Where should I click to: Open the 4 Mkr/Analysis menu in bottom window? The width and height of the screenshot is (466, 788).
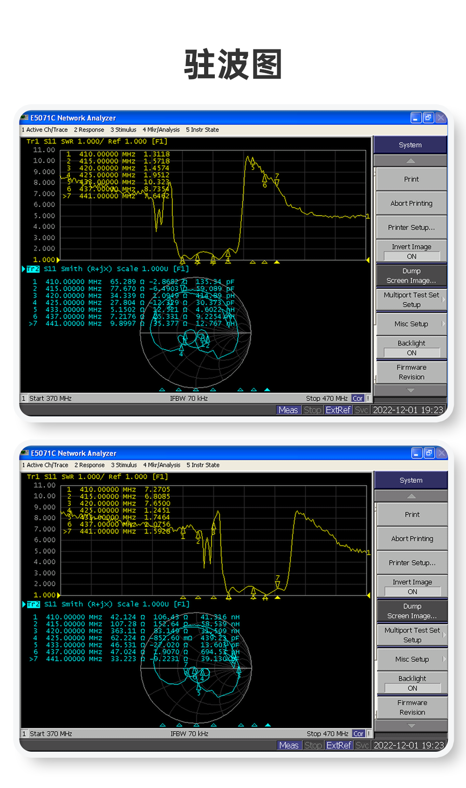tap(162, 465)
